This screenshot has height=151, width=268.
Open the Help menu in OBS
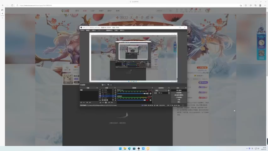click(122, 30)
